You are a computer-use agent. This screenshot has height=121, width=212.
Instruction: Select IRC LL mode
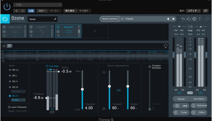[14, 70]
